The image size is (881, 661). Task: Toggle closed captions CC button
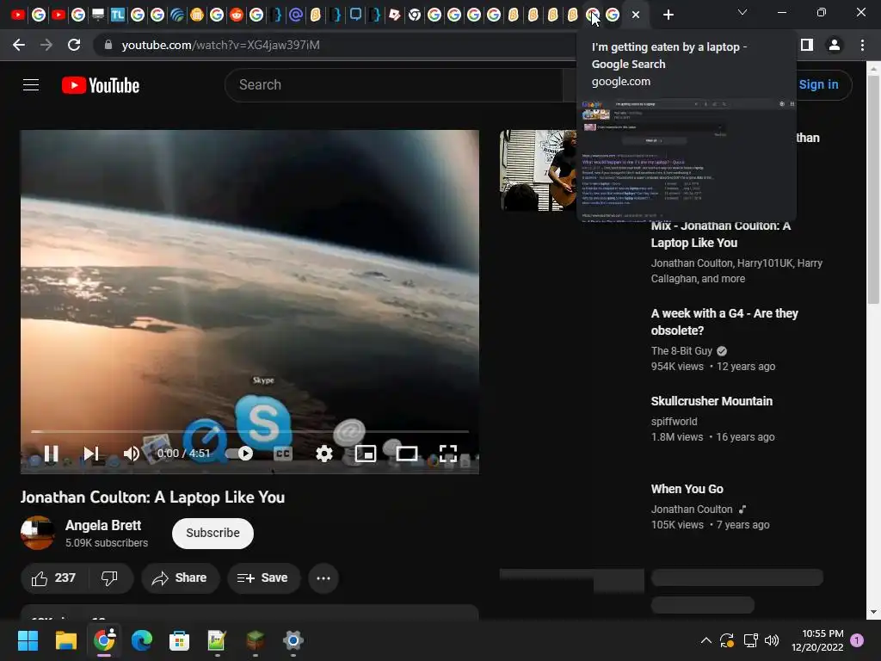(282, 453)
